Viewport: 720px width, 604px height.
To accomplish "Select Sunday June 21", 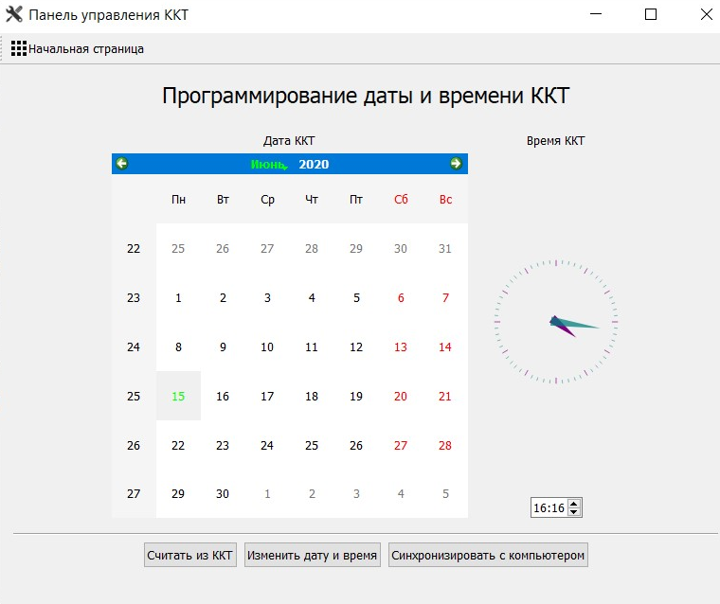I will (445, 396).
